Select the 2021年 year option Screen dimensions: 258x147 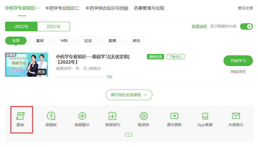(54, 26)
